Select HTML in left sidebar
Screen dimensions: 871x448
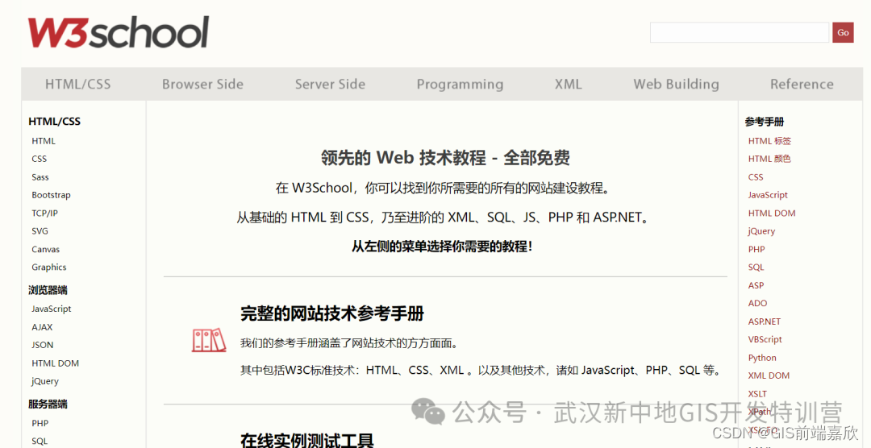(x=44, y=141)
